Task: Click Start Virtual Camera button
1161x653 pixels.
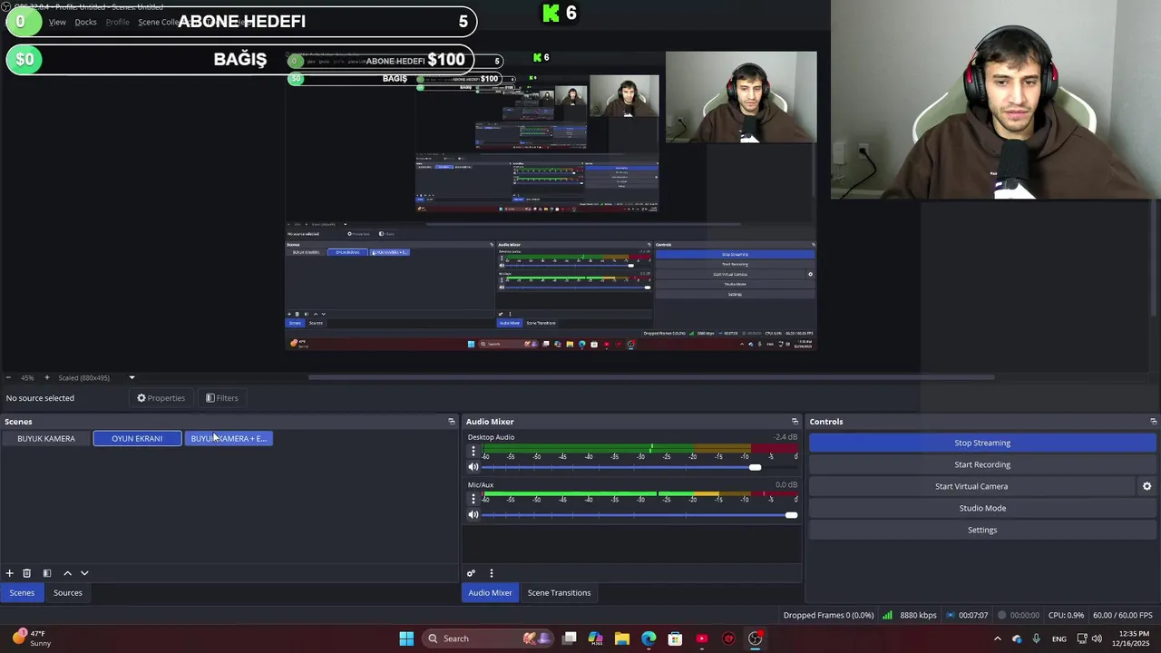Action: click(x=971, y=486)
